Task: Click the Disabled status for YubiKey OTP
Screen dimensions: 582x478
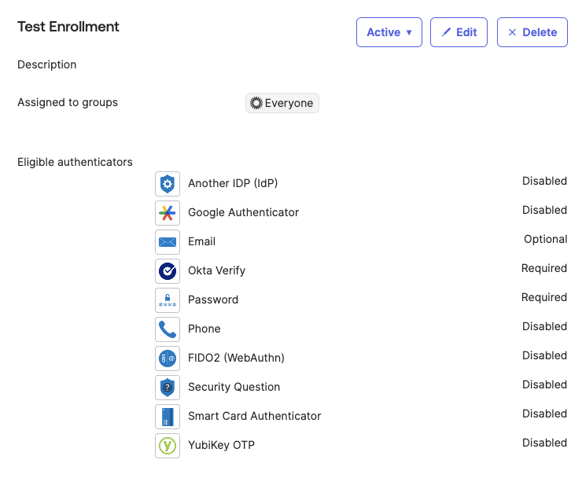Action: (x=544, y=443)
